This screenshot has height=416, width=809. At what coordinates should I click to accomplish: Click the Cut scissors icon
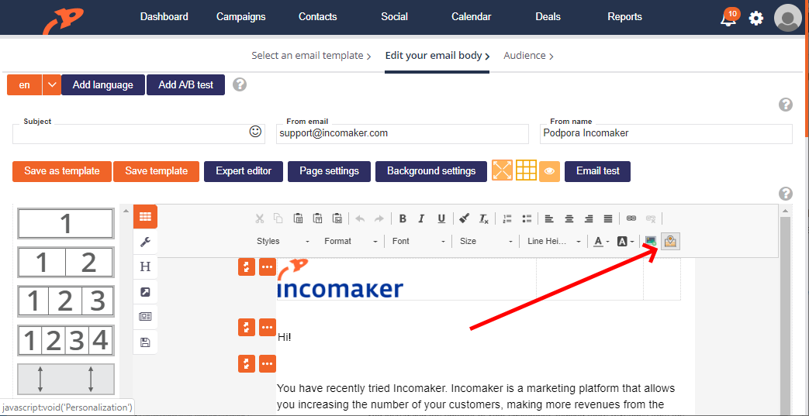pos(260,218)
